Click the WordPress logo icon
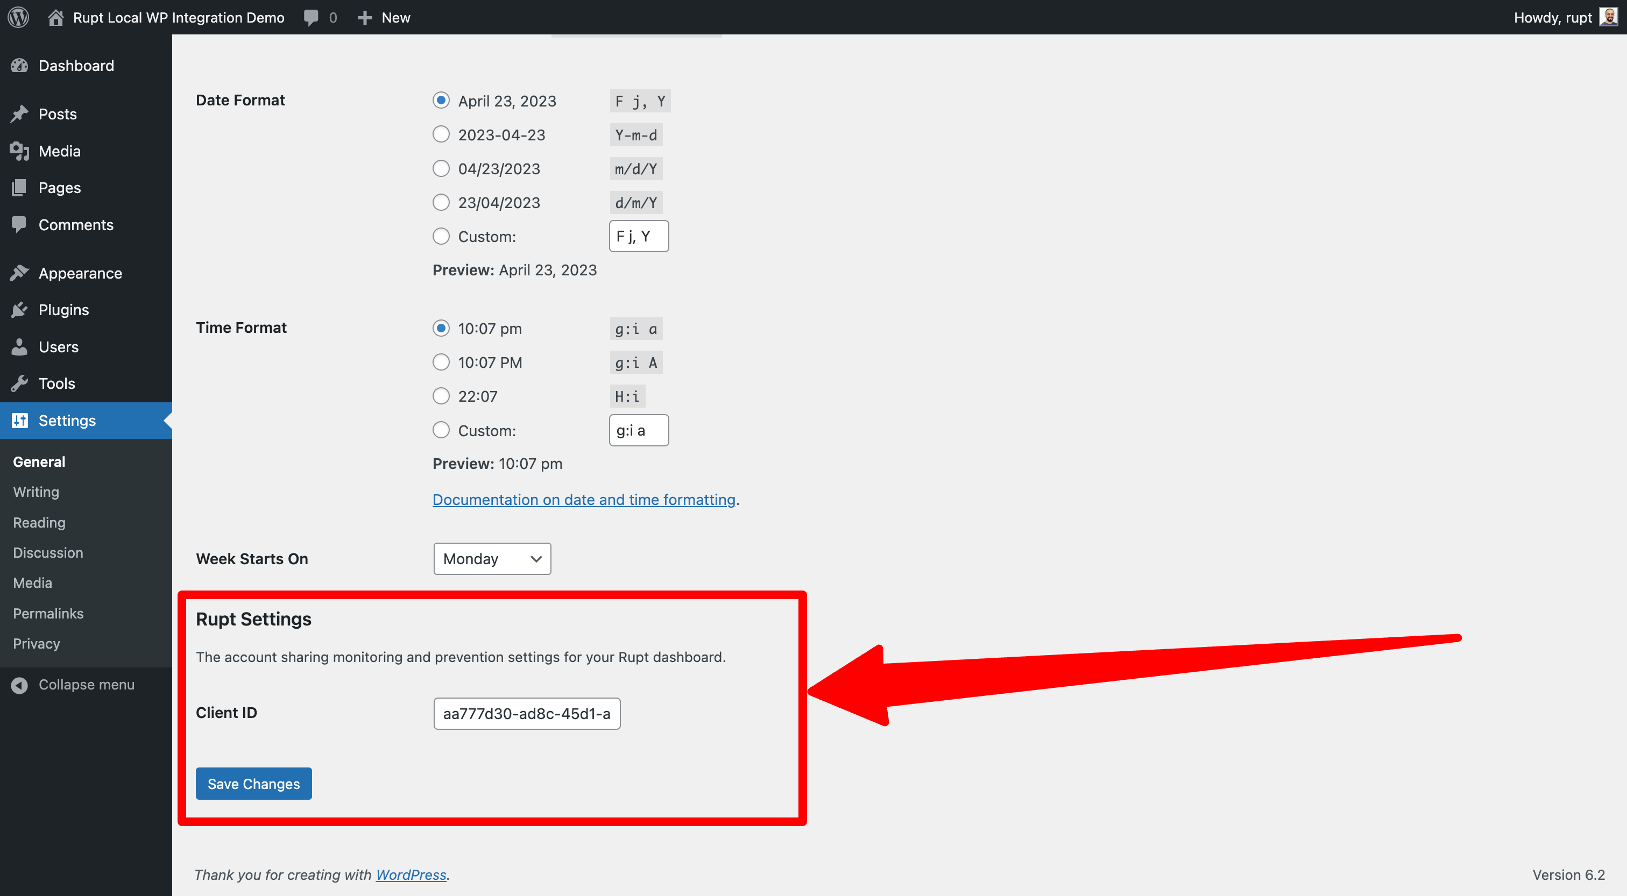Viewport: 1627px width, 896px height. 18,17
